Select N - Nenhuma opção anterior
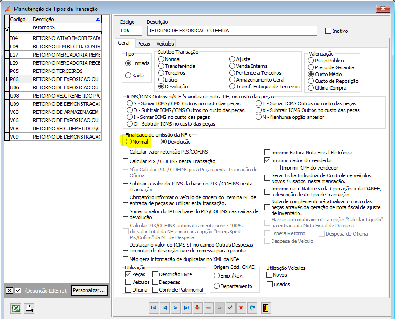 (258, 117)
